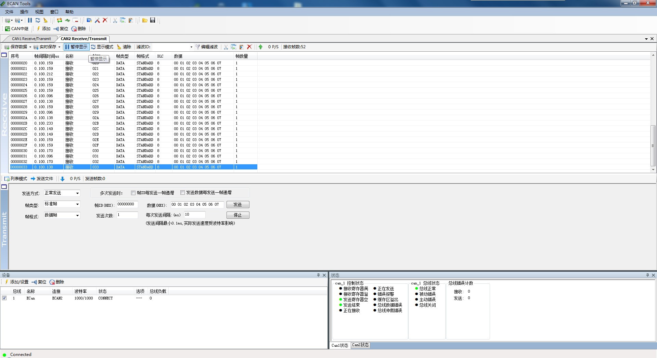This screenshot has height=358, width=657.
Task: Click the green up arrow in receive toolbar
Action: pos(260,47)
